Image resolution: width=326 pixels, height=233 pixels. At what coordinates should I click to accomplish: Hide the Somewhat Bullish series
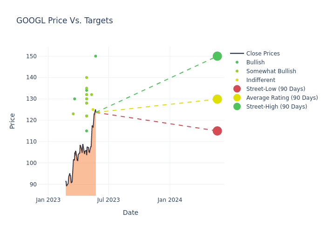click(x=271, y=71)
